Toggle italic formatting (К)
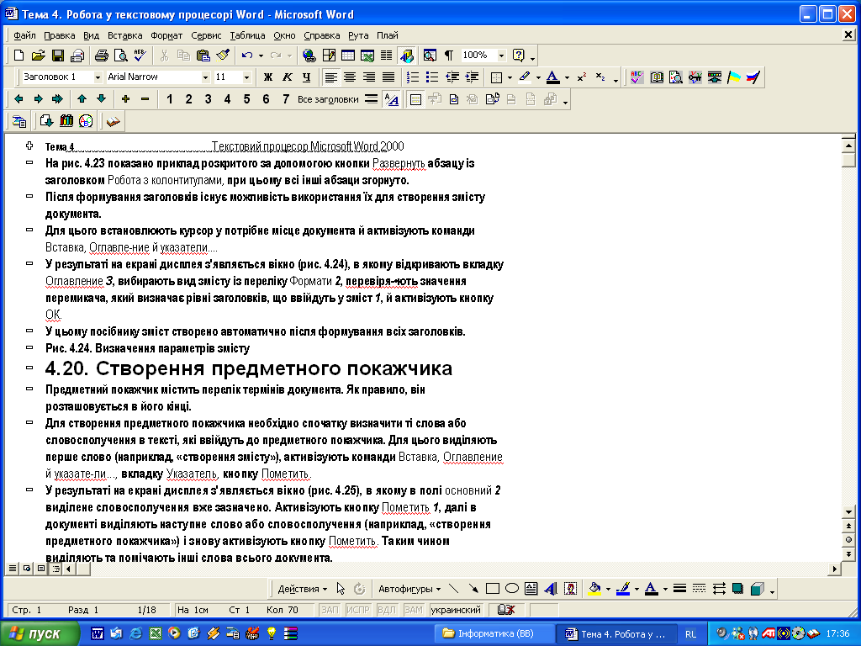Image resolution: width=861 pixels, height=646 pixels. 288,77
